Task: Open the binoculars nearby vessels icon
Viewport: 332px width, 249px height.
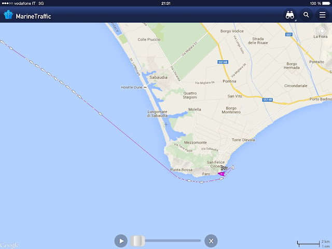Action: click(x=289, y=15)
